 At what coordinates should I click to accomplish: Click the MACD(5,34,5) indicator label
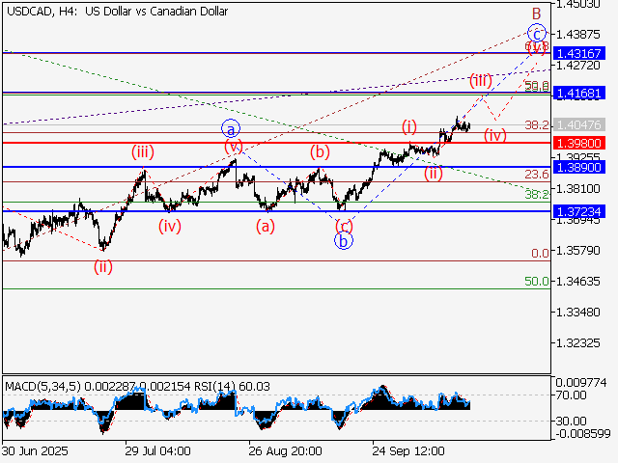39,387
